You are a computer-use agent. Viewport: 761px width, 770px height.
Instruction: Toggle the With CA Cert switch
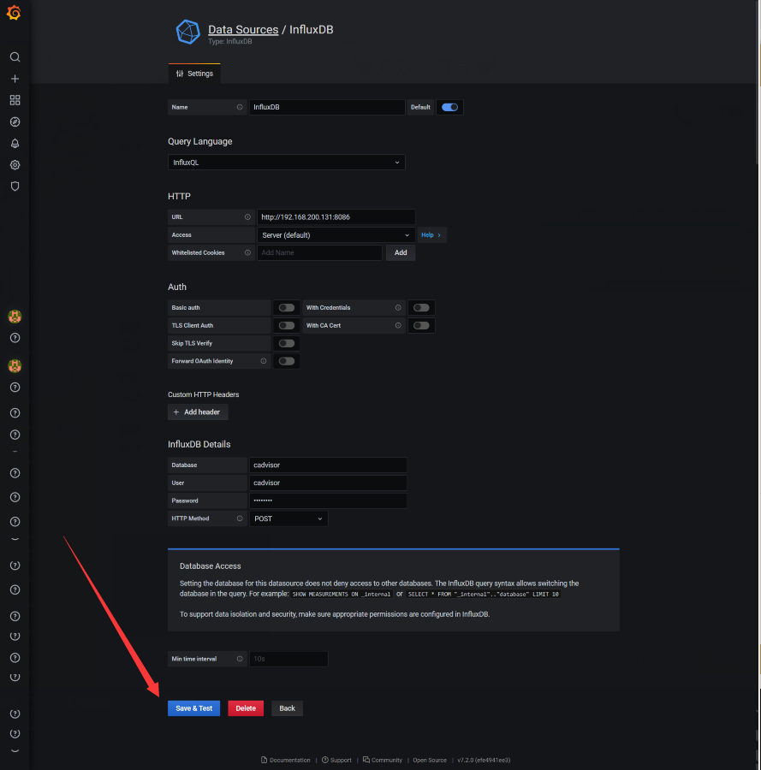pyautogui.click(x=421, y=326)
